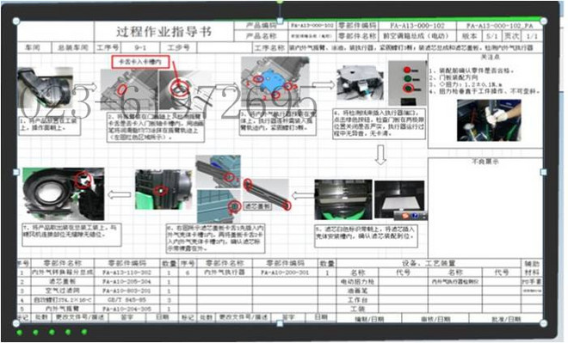Click the bottom-edge middle selection handle
The height and width of the screenshot is (343, 568).
(280, 323)
